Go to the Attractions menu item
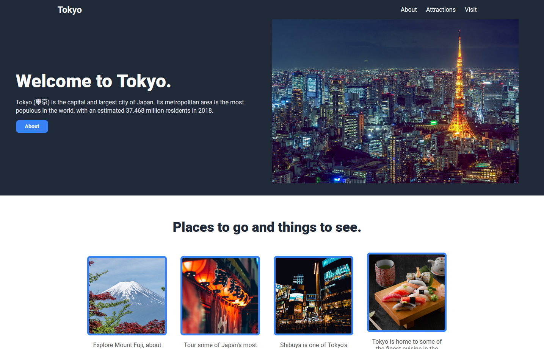The width and height of the screenshot is (544, 349). 441,10
